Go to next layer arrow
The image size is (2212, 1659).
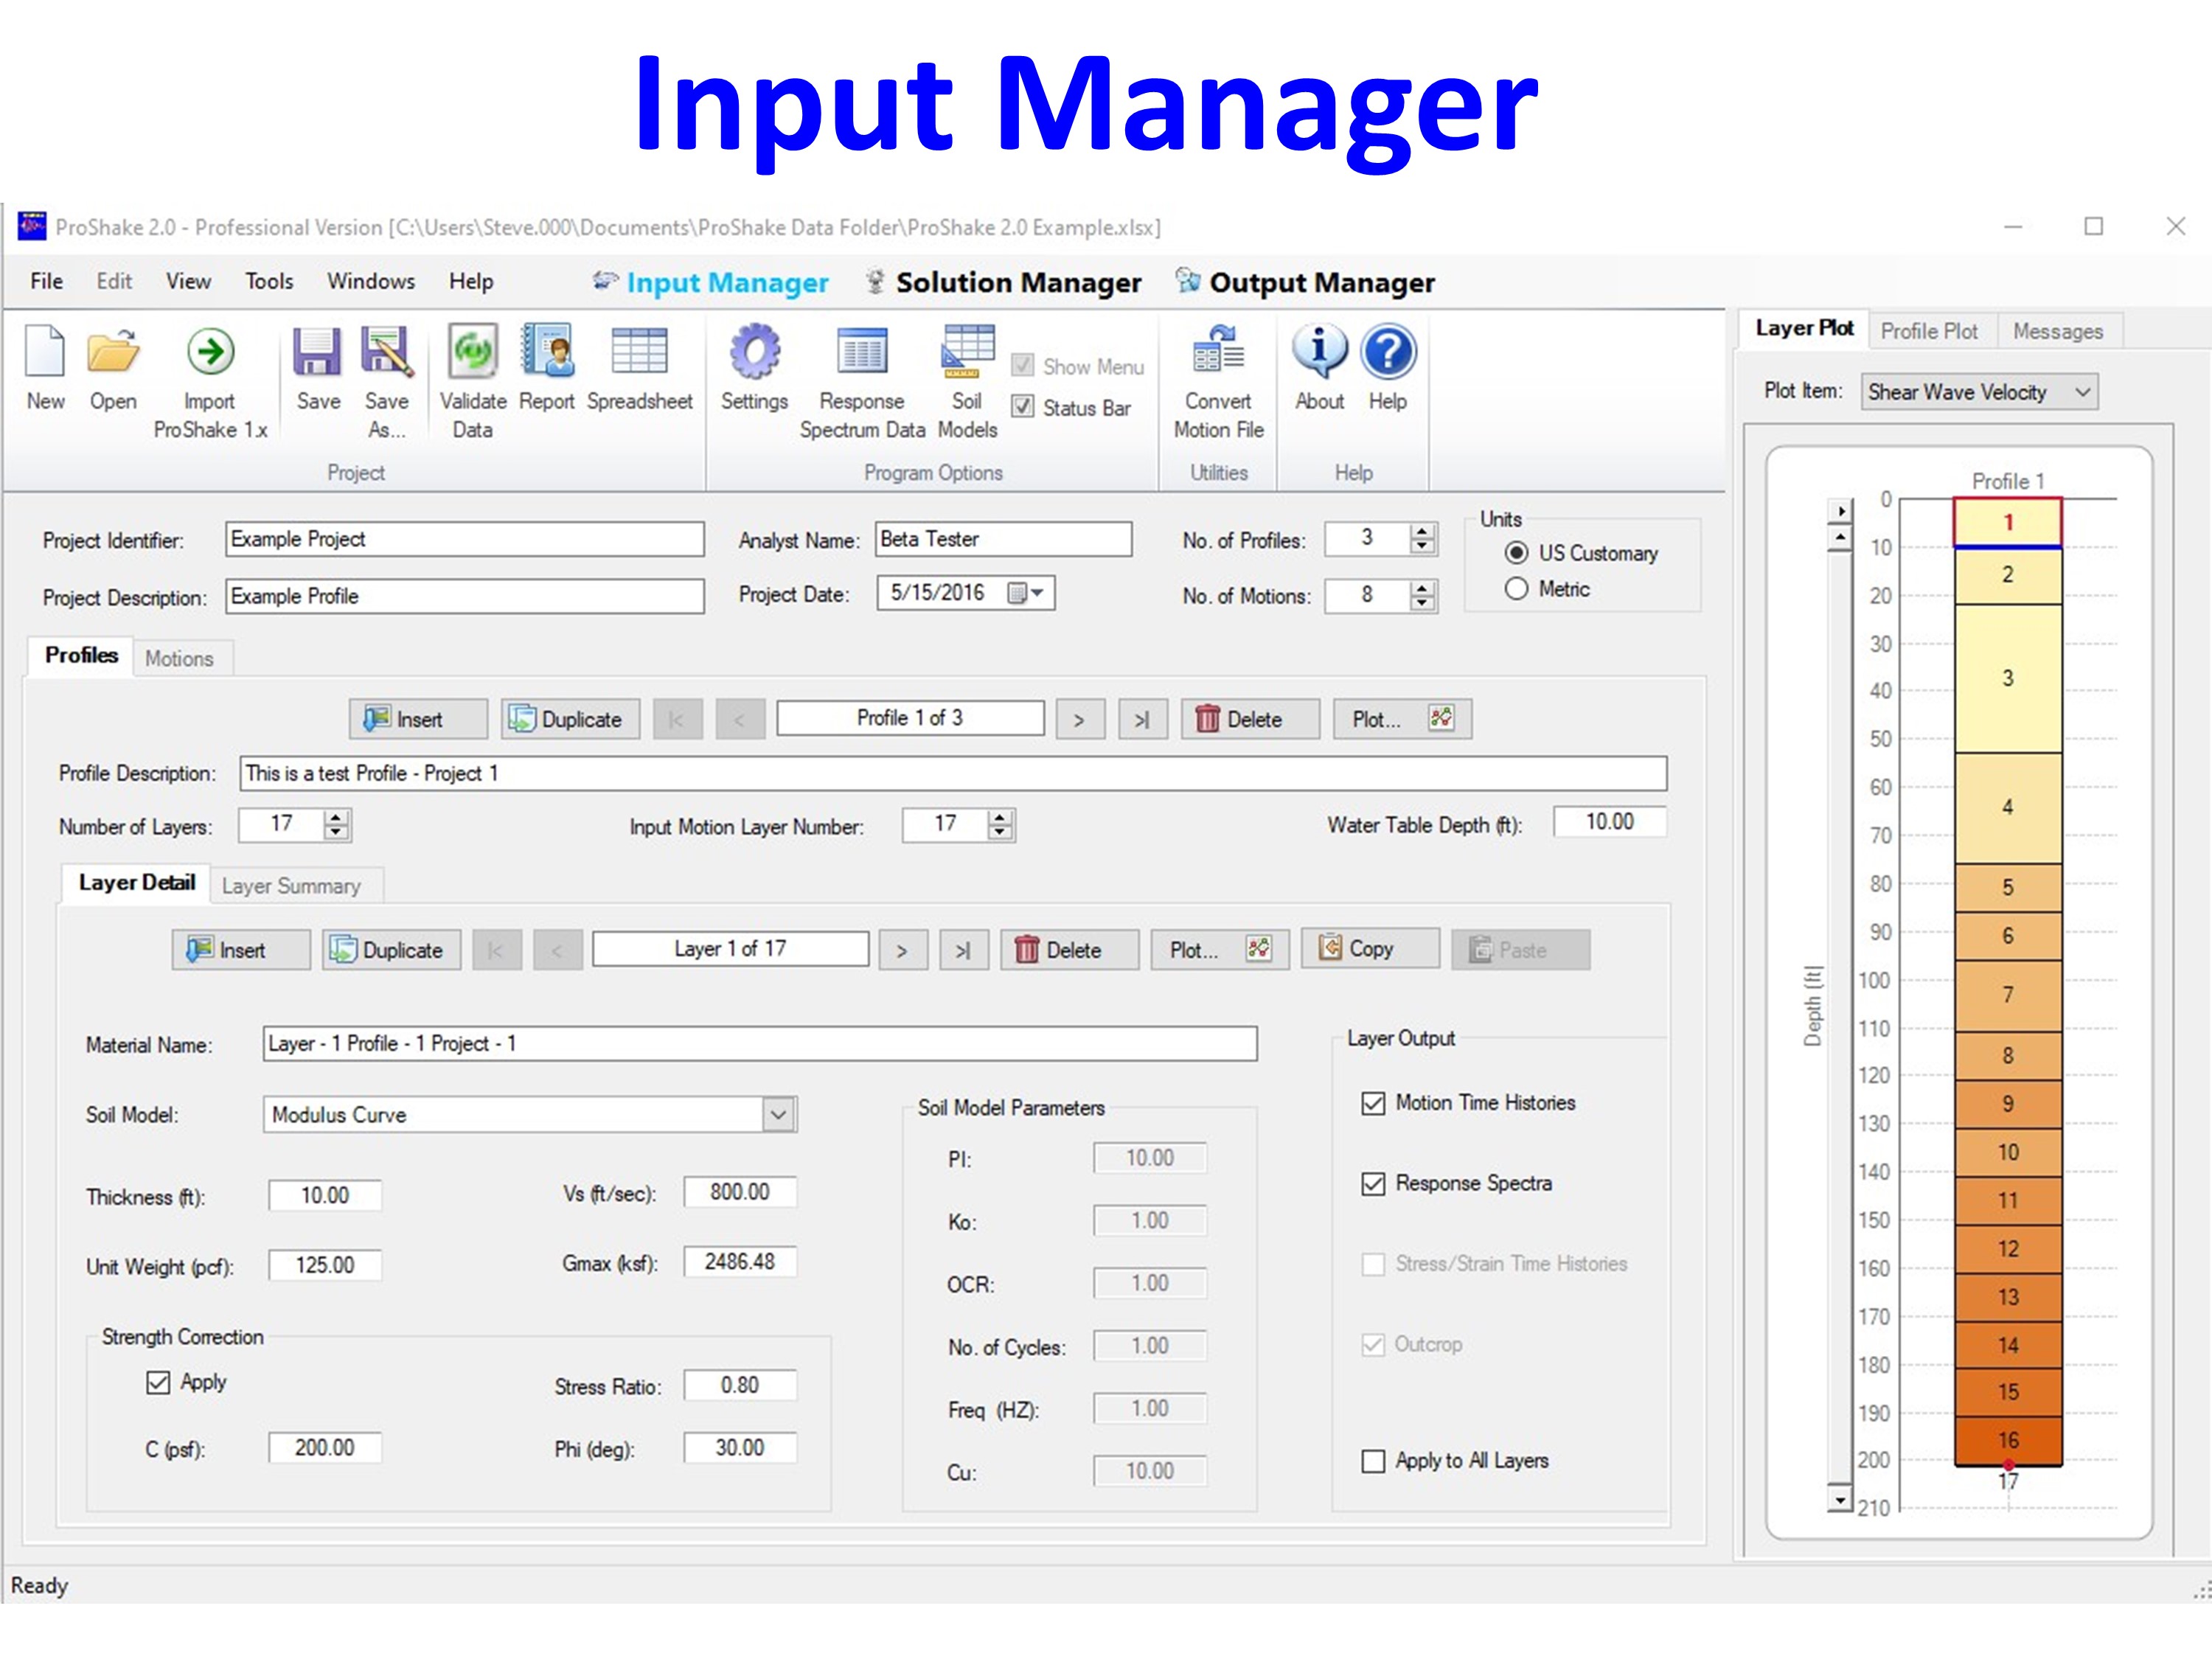pyautogui.click(x=902, y=950)
